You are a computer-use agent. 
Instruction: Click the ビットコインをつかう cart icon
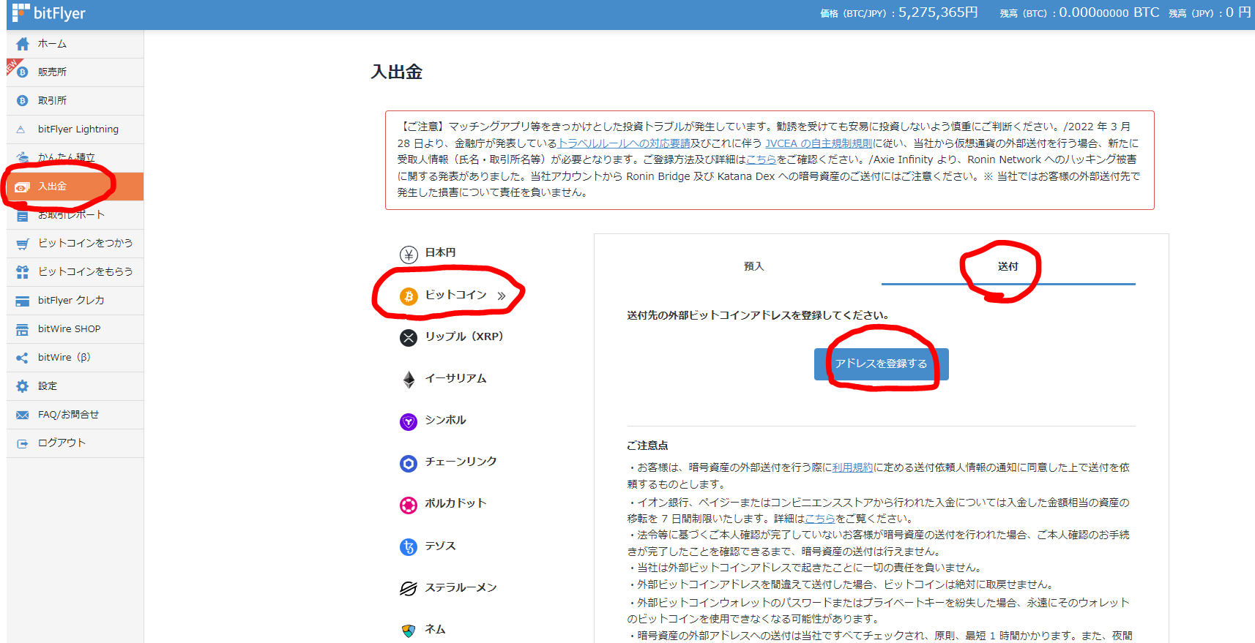pyautogui.click(x=23, y=244)
